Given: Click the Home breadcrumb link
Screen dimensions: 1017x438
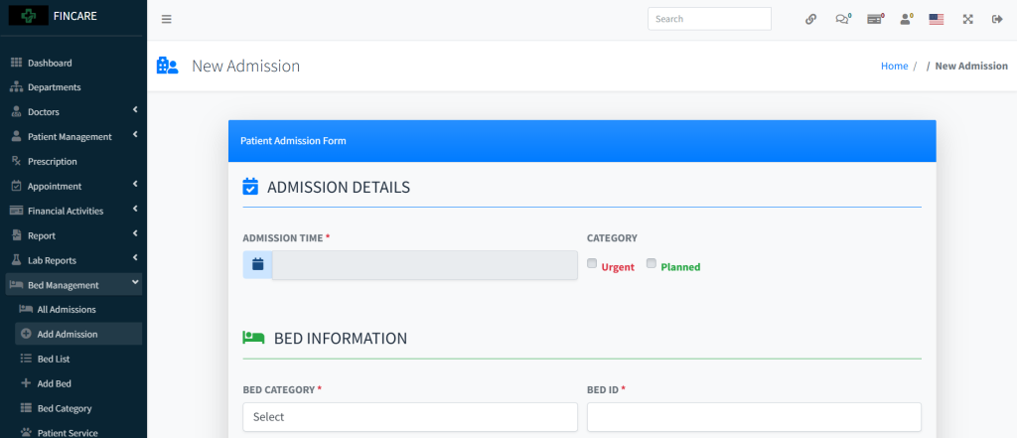Looking at the screenshot, I should tap(894, 66).
